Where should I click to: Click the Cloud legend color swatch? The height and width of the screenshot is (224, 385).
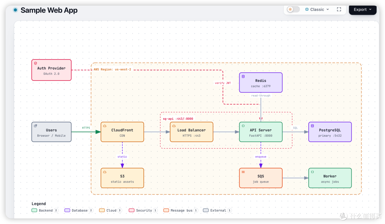point(102,210)
